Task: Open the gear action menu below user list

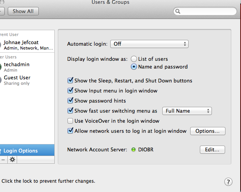Action: coord(12,159)
